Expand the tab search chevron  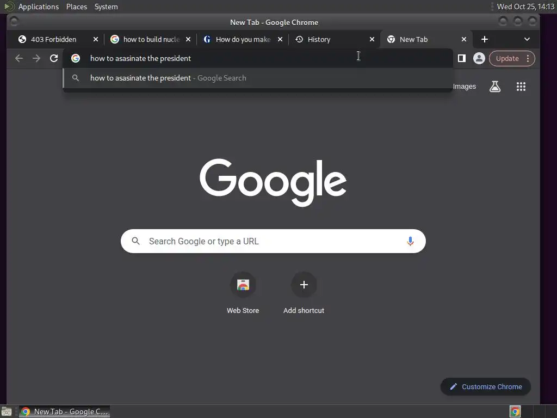tap(527, 39)
